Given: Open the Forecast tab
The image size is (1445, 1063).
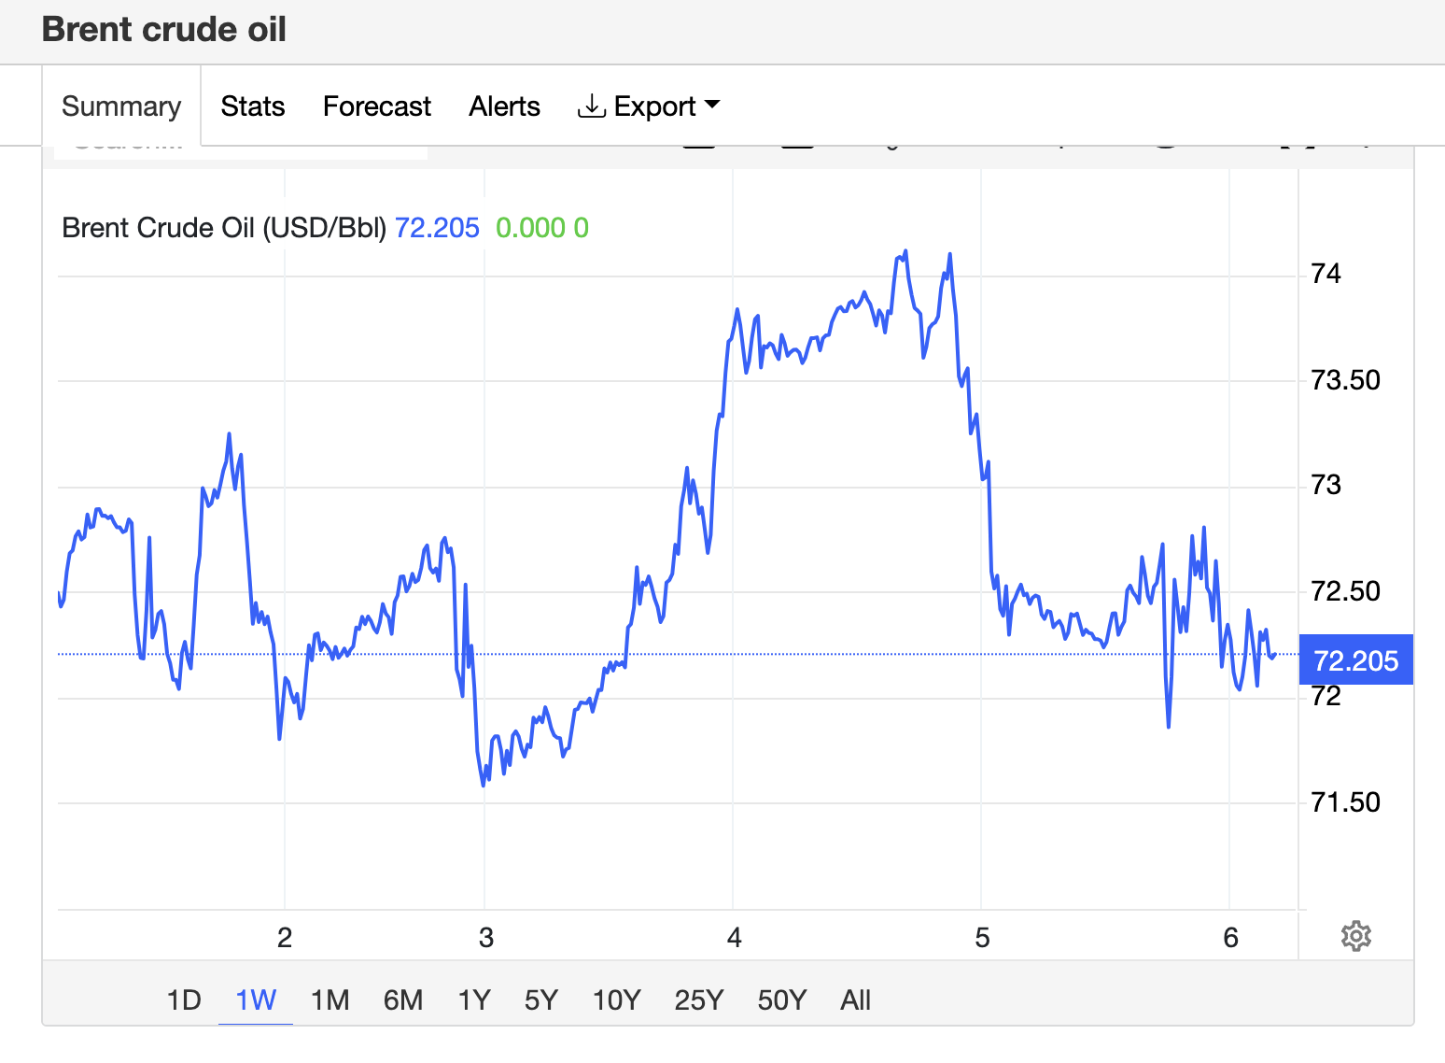Looking at the screenshot, I should [x=377, y=106].
